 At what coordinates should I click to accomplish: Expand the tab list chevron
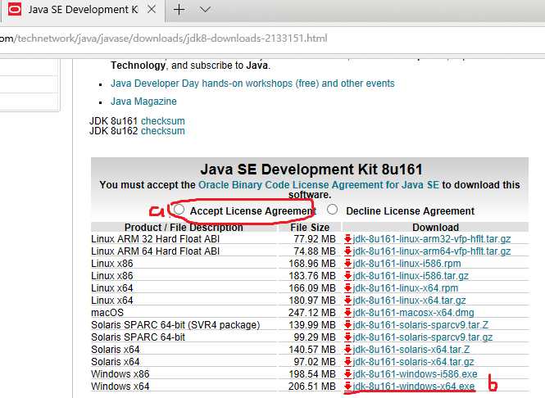205,9
